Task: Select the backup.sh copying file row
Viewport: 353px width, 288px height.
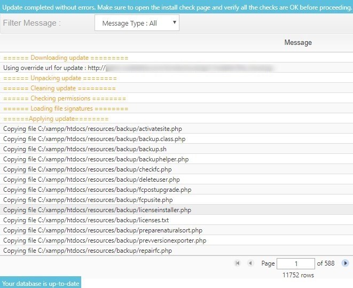Action: point(85,149)
